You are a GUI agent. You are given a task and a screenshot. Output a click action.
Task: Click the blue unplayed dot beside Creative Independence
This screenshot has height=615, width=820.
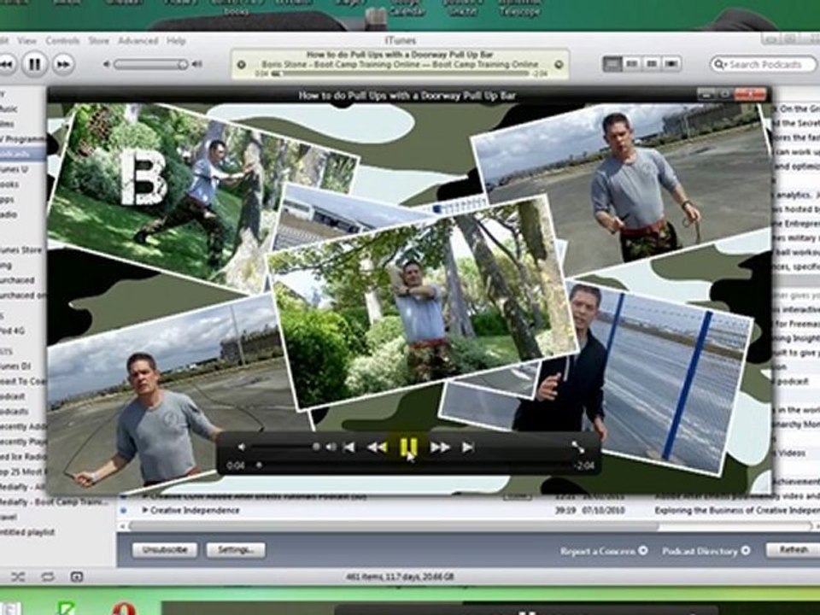click(x=123, y=510)
